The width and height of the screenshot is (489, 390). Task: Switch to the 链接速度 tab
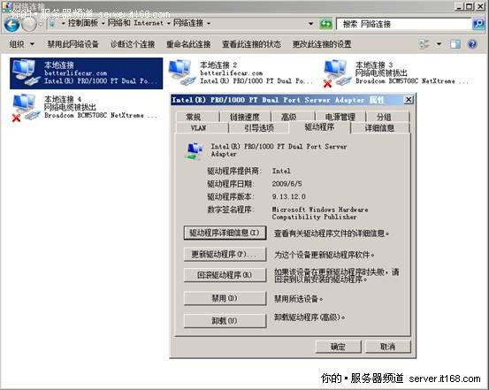(x=245, y=117)
